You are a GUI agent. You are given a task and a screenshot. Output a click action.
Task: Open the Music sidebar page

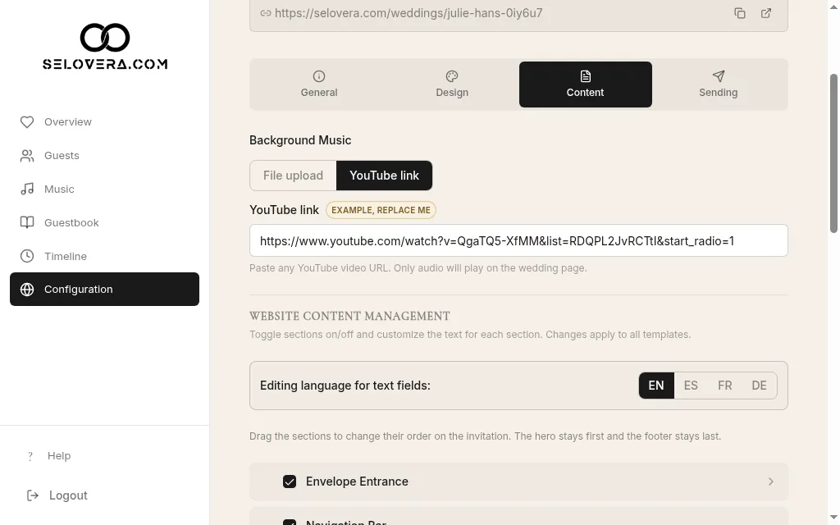104,189
